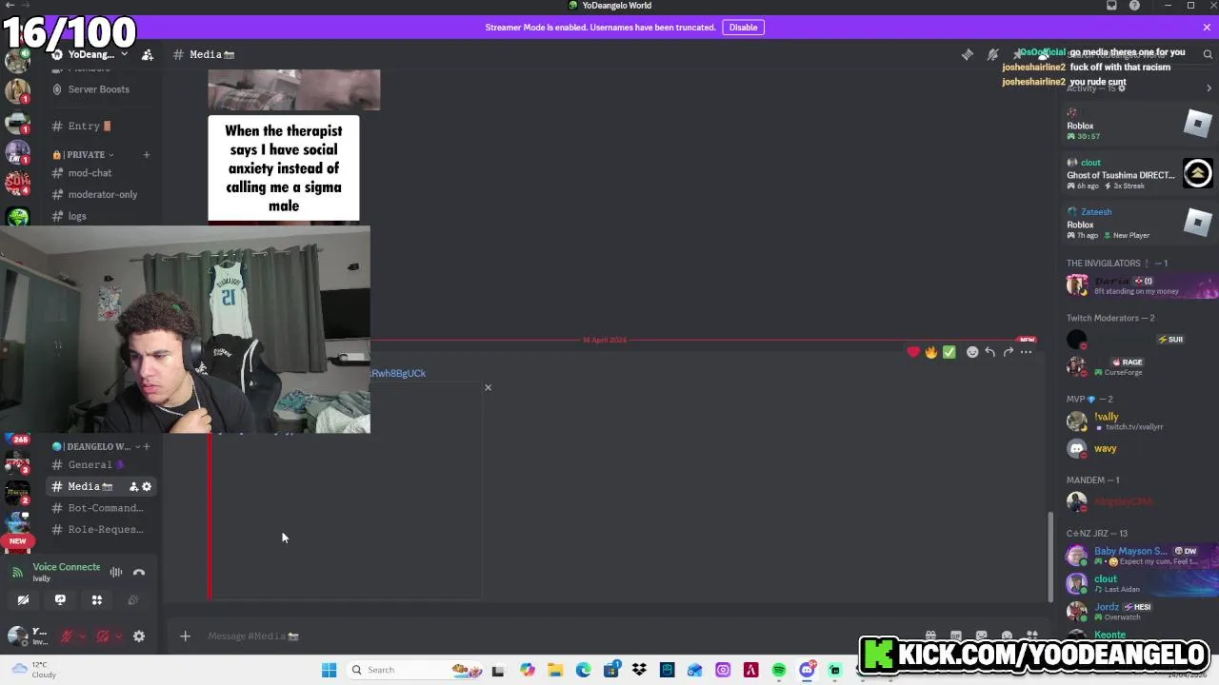Focus the Message #Media input box

coord(562,636)
